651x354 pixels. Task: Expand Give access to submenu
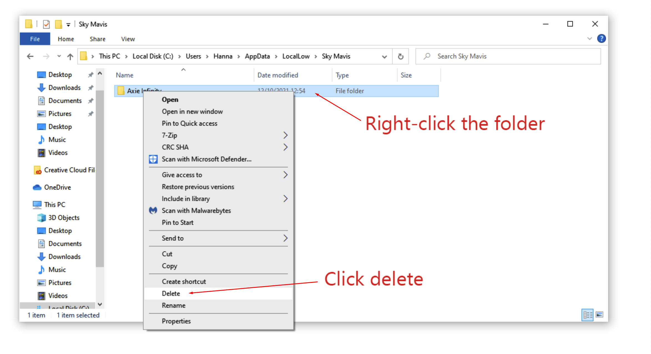coord(286,175)
